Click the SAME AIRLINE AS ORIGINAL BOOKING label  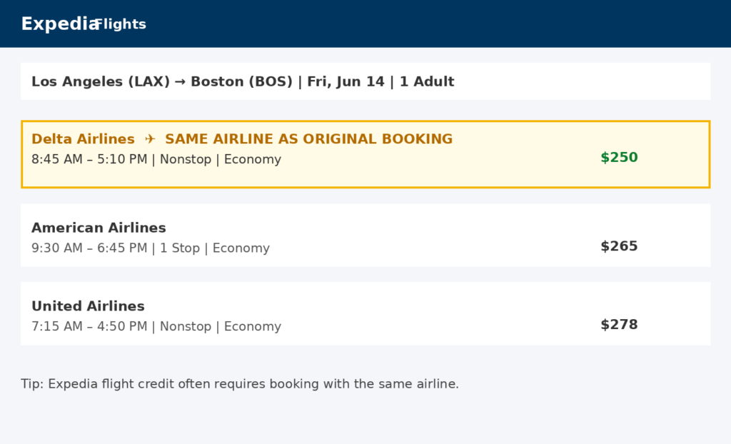coord(308,138)
